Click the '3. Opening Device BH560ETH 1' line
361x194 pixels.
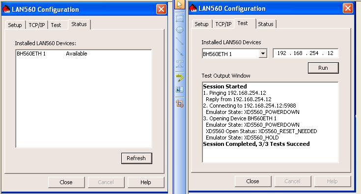(240, 118)
